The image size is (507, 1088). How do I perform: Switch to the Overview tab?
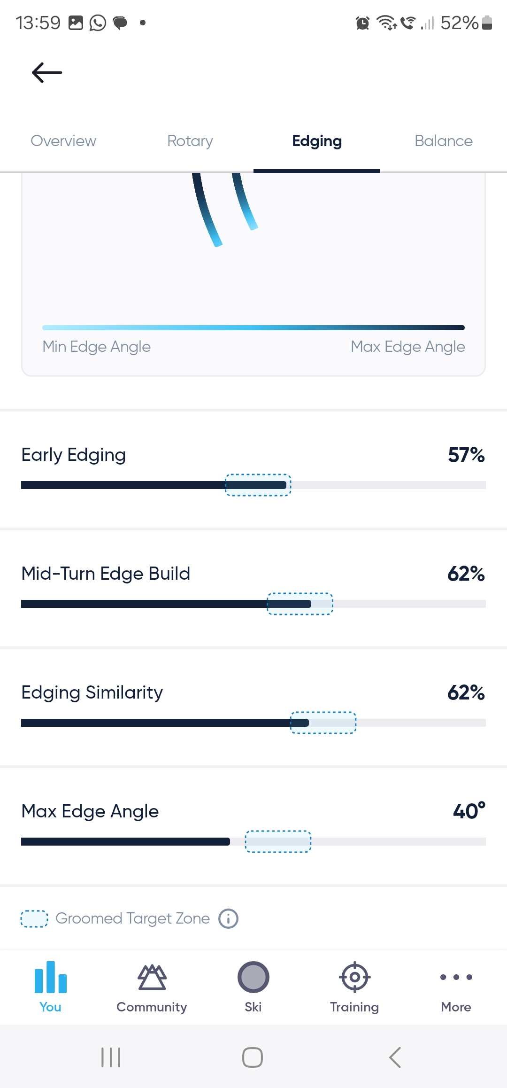(x=63, y=141)
